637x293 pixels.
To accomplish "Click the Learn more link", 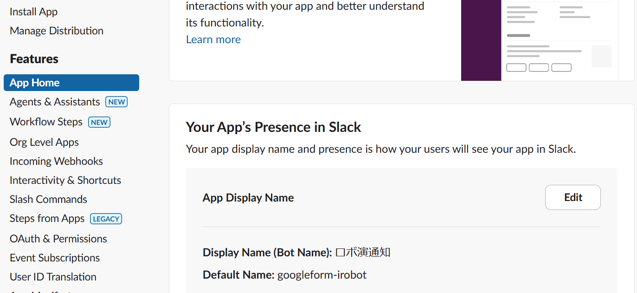I will tap(213, 39).
